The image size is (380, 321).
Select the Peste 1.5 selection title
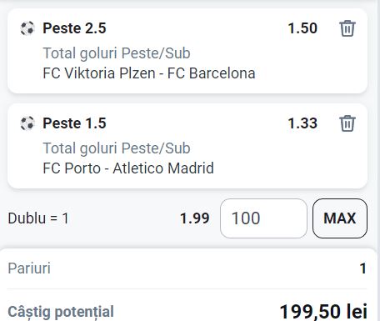click(x=74, y=123)
